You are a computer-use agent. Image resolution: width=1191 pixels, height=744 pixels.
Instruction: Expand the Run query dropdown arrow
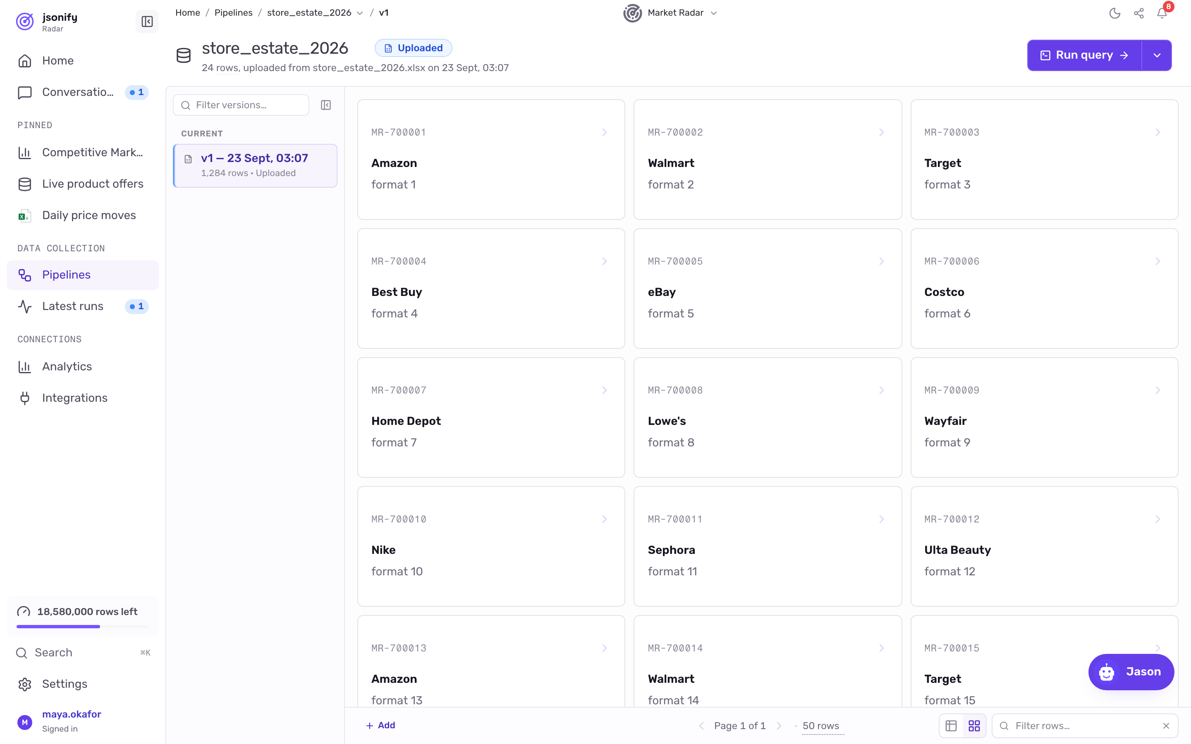[1157, 55]
